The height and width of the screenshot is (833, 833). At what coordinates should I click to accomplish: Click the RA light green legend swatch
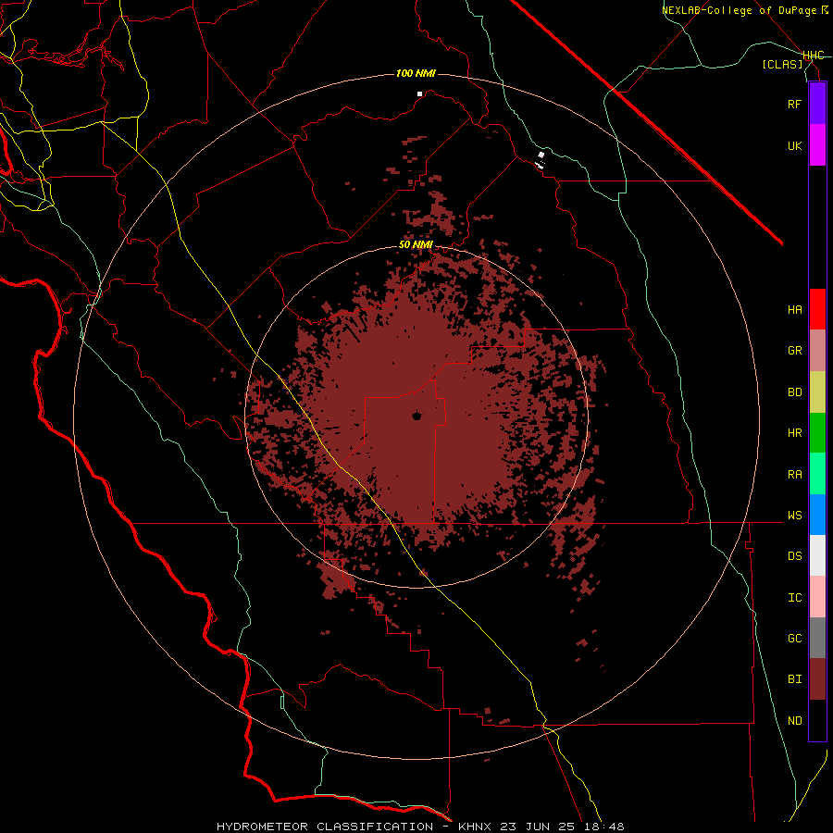817,474
